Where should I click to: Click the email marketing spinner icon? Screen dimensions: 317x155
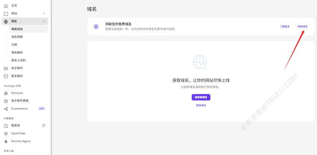coord(6,101)
